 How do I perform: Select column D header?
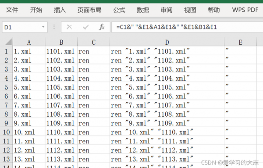[167, 42]
